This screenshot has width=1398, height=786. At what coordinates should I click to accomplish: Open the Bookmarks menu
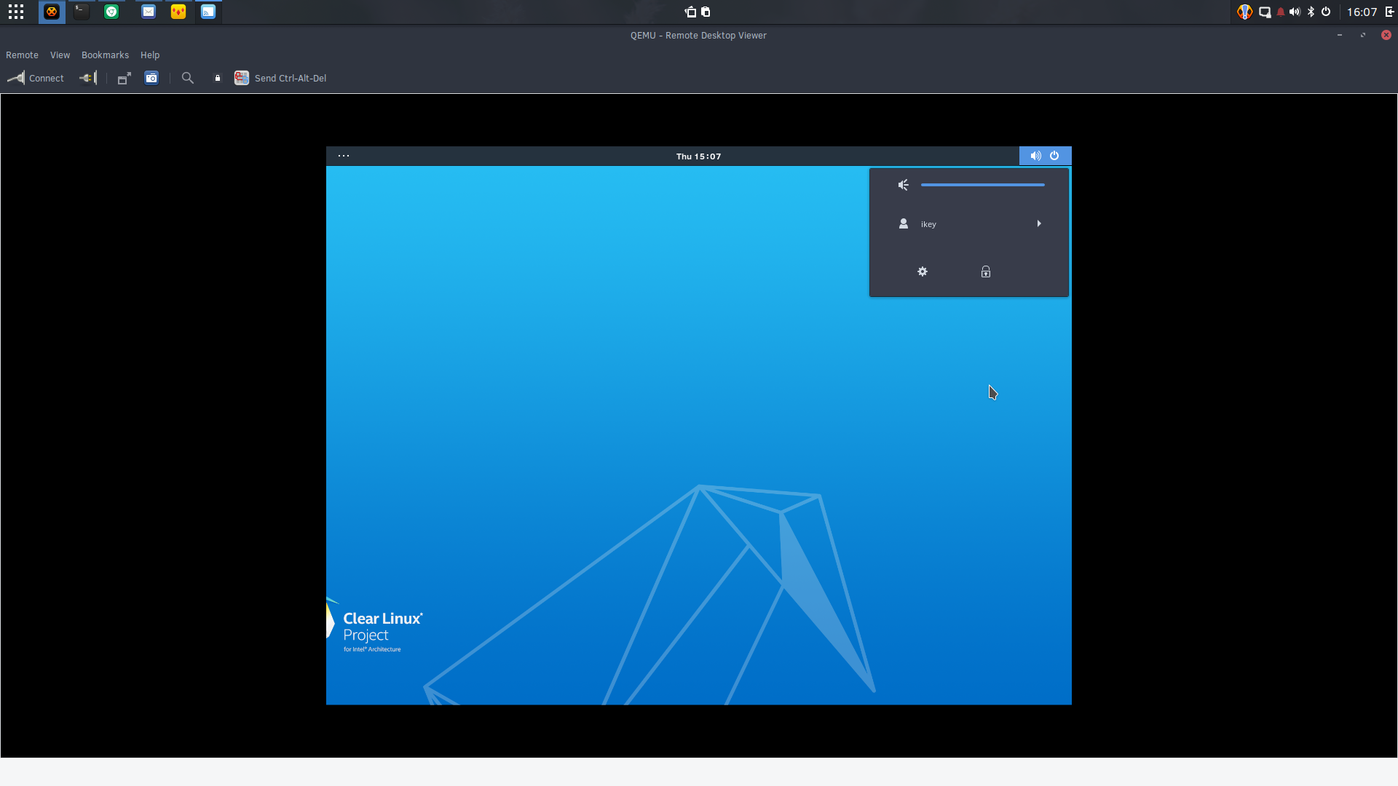[x=105, y=55]
